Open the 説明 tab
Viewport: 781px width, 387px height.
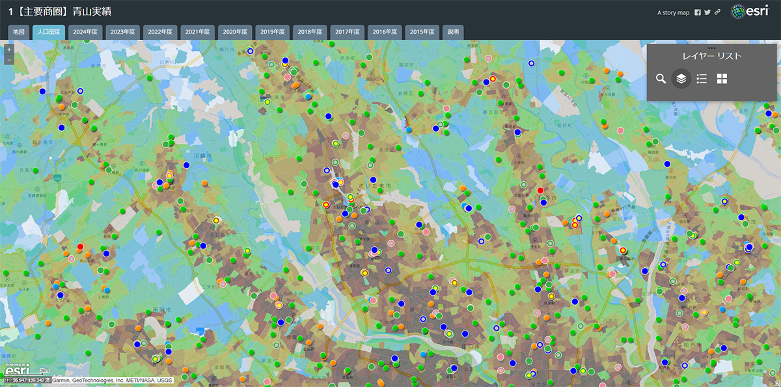pyautogui.click(x=453, y=31)
